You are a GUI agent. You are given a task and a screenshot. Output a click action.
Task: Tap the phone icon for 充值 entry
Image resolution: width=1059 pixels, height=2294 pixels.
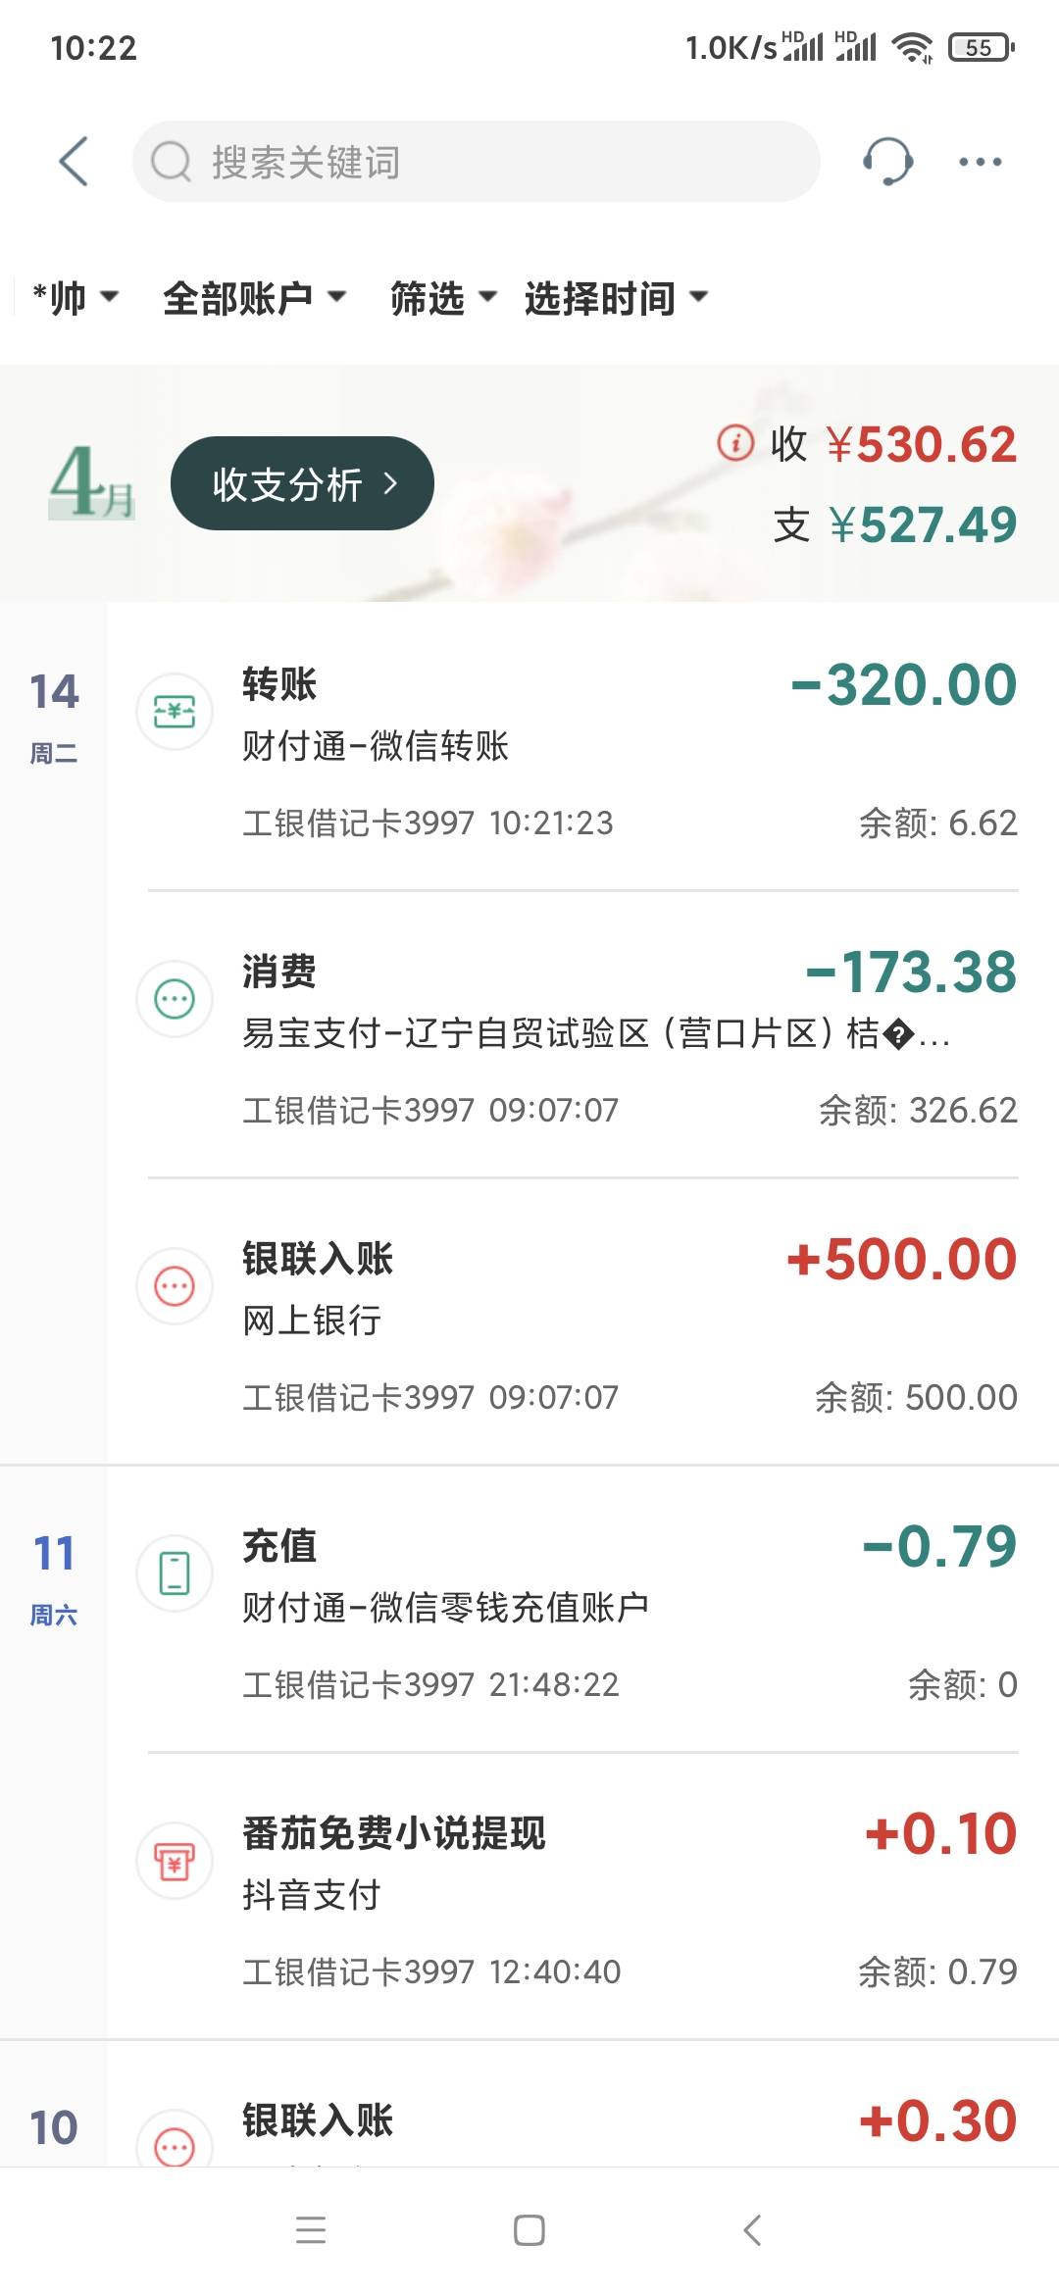pos(175,1572)
